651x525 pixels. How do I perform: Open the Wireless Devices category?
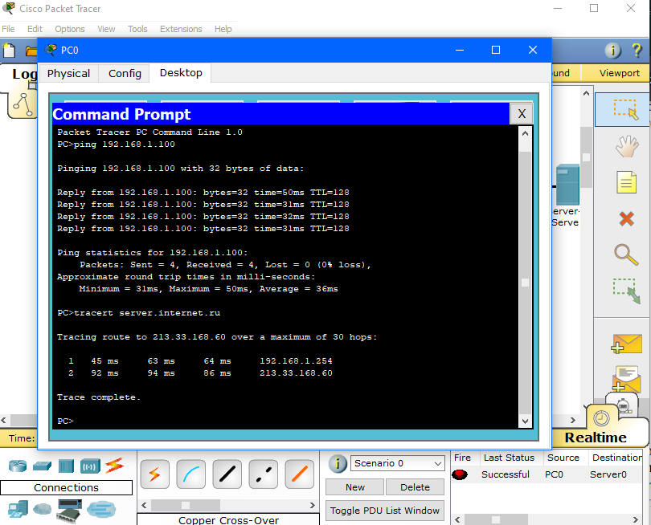click(90, 466)
